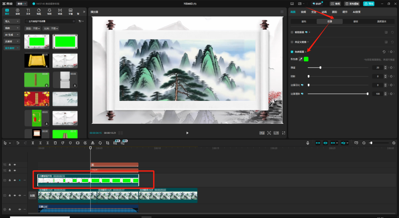The image size is (399, 218).
Task: Enable the 智能抠像 smart cutout checkbox
Action: coord(292,32)
